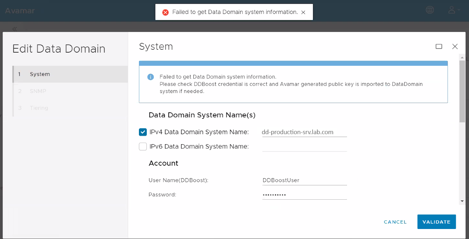Dismiss the failed notification with its X

pos(303,12)
